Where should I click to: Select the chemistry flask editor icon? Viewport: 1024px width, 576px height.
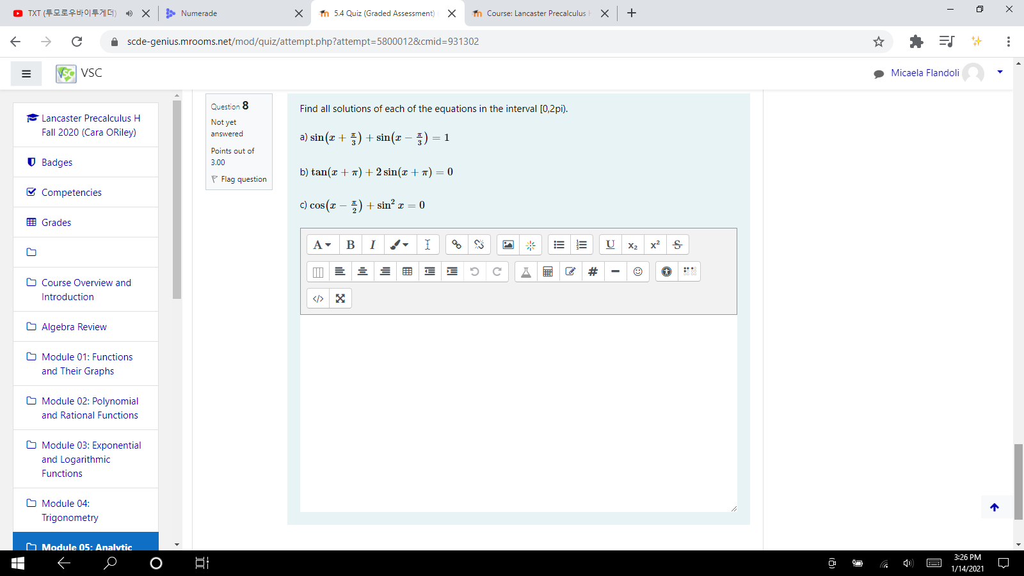coord(525,271)
